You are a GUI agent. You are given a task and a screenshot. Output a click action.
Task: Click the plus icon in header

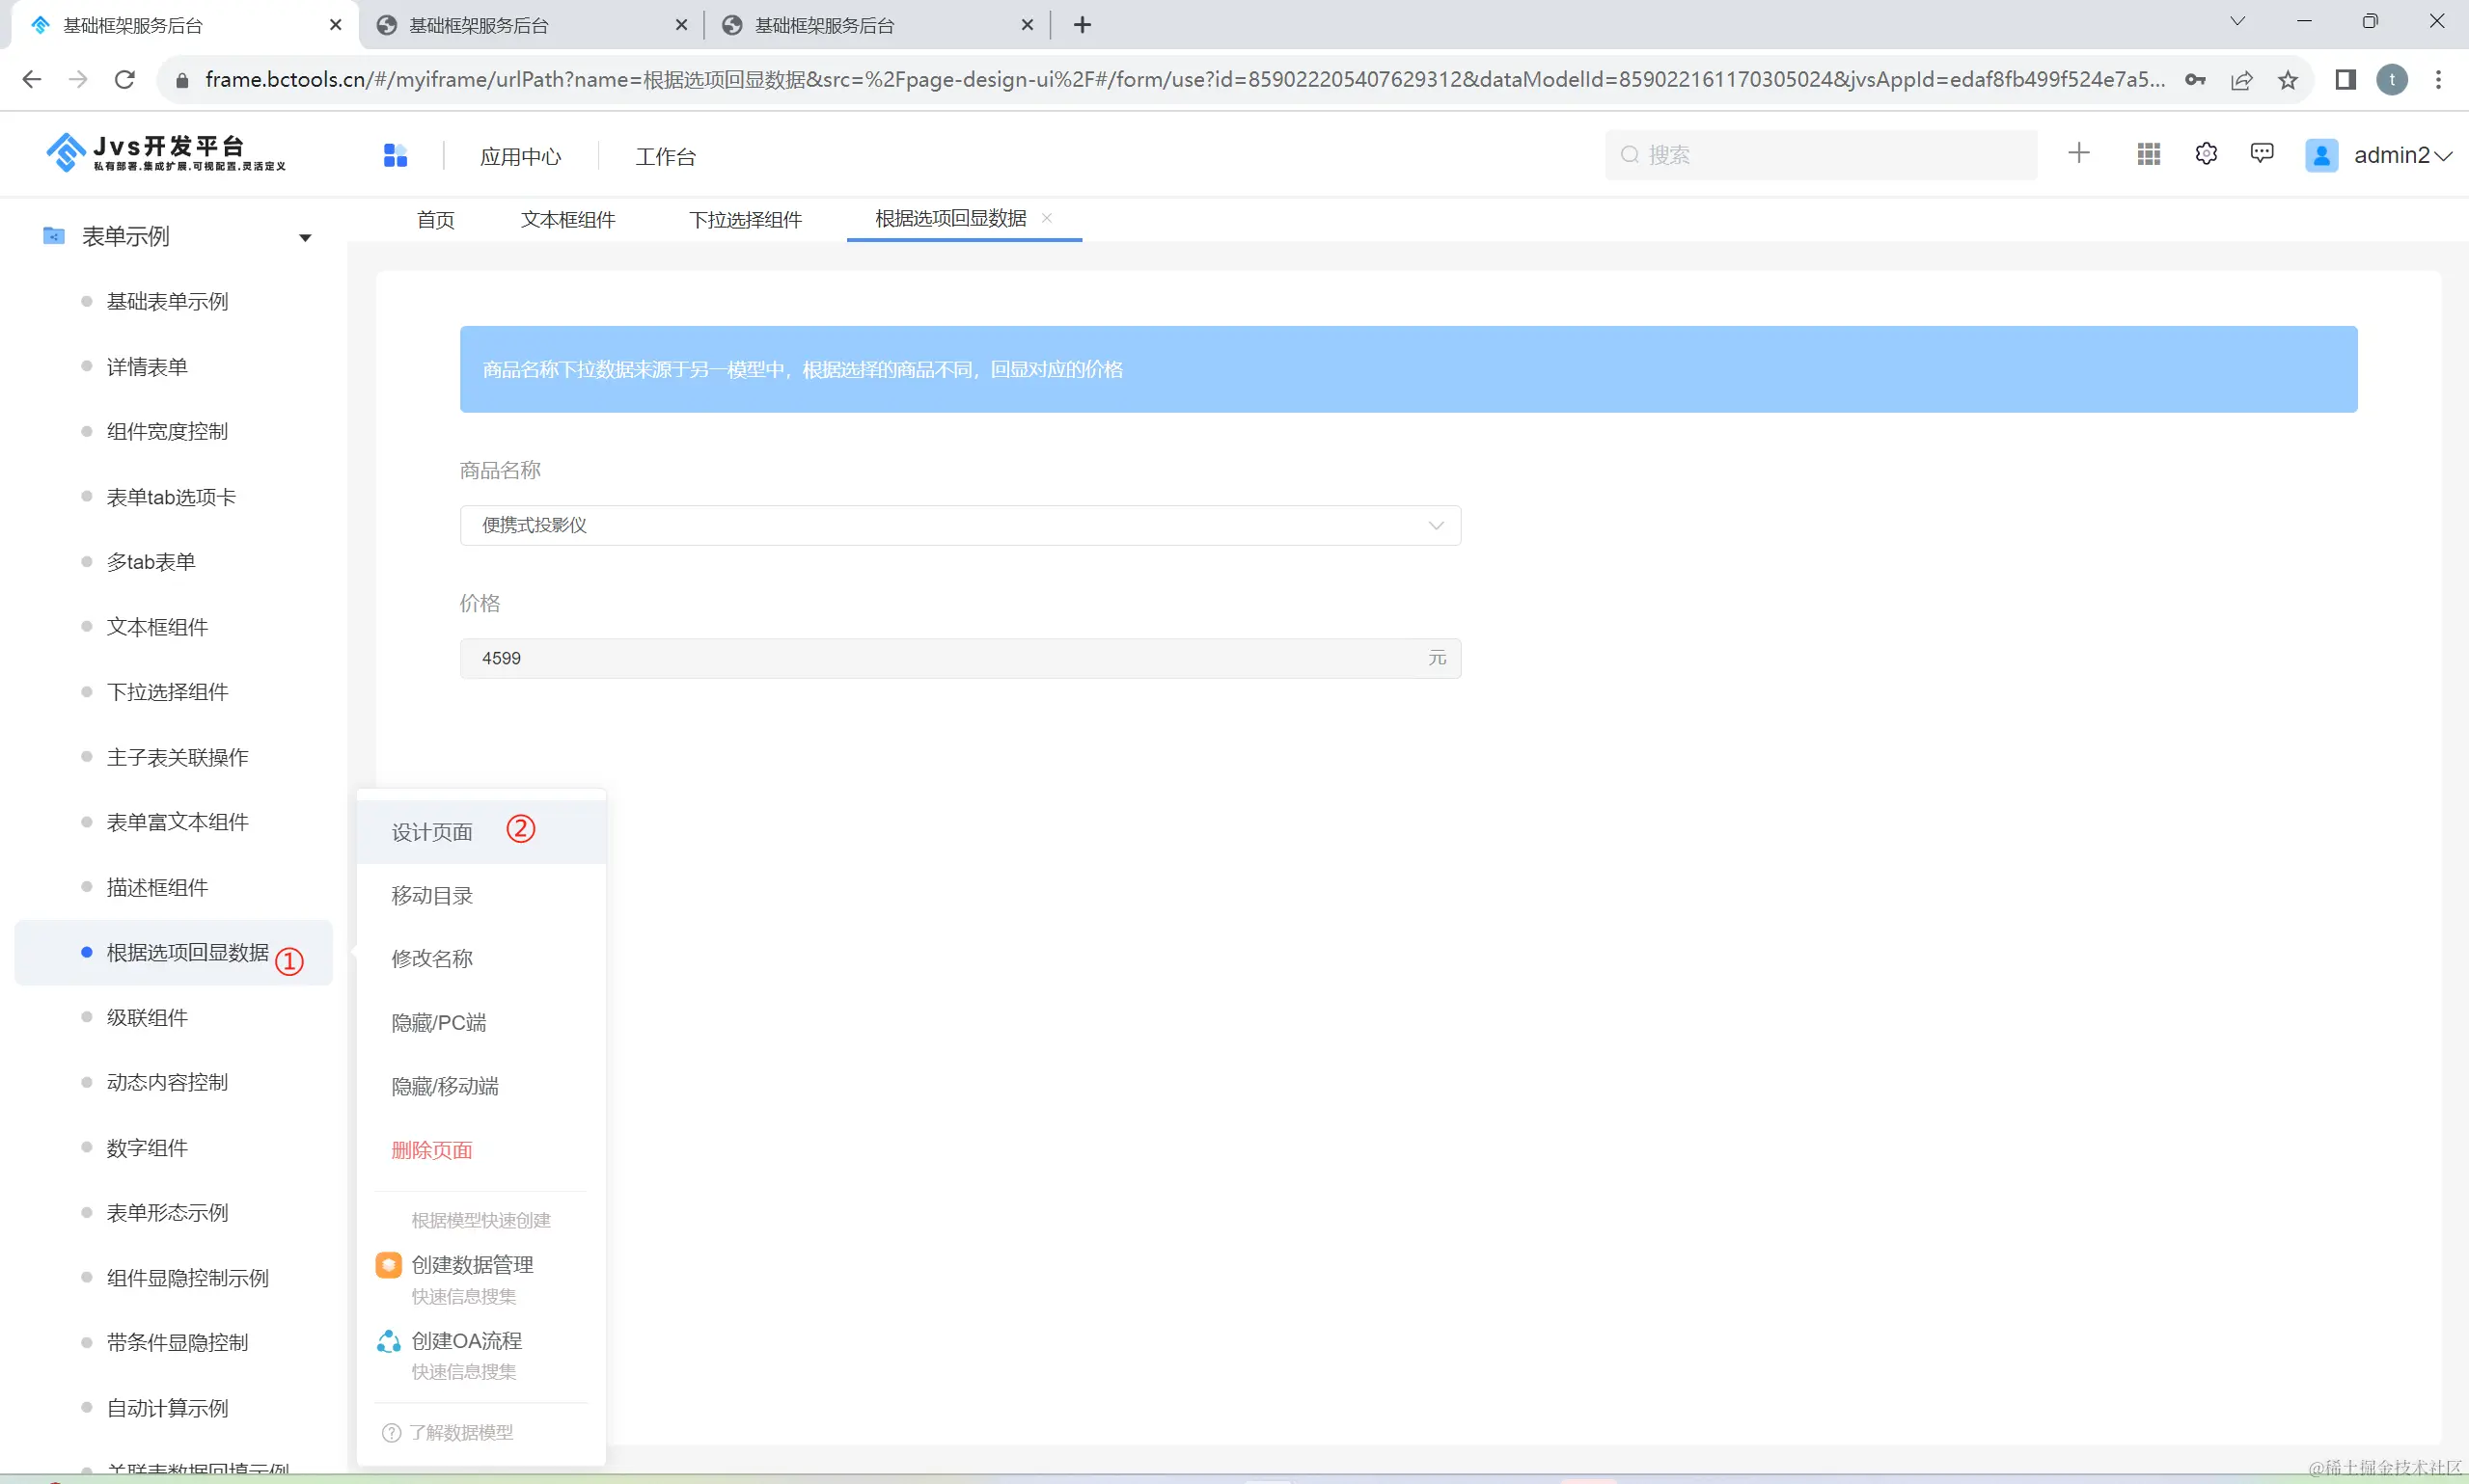pyautogui.click(x=2079, y=153)
